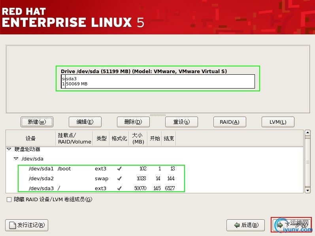Click the format checkmark for /dev/sda2

(x=119, y=178)
